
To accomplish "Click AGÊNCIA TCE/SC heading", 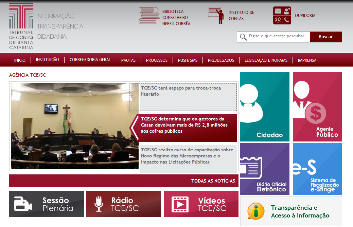I will [28, 75].
